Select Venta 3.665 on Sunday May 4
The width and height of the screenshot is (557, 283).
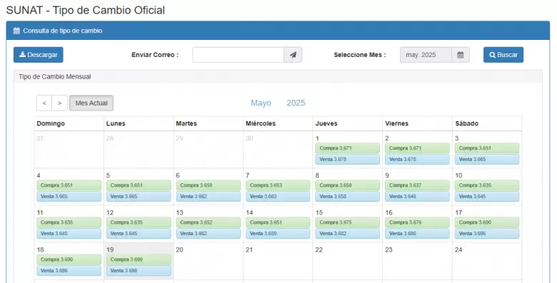69,197
